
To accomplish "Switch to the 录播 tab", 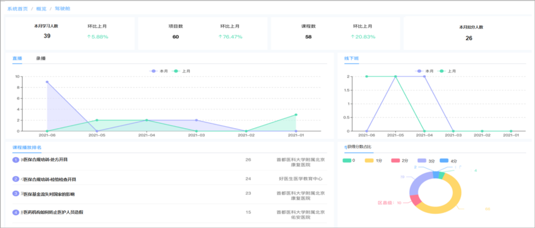I will 41,58.
